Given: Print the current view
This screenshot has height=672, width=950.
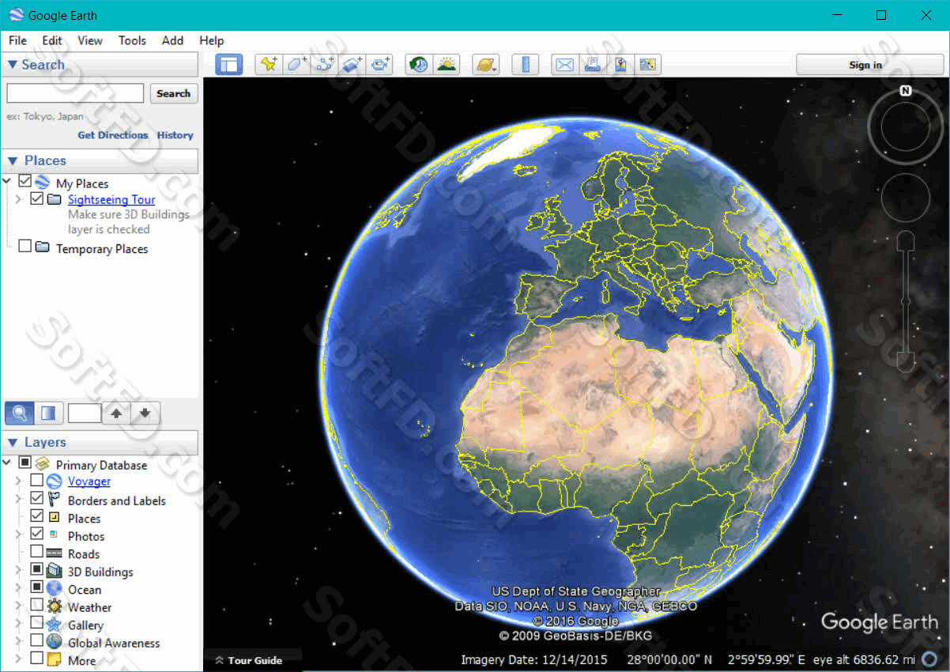Looking at the screenshot, I should 592,65.
